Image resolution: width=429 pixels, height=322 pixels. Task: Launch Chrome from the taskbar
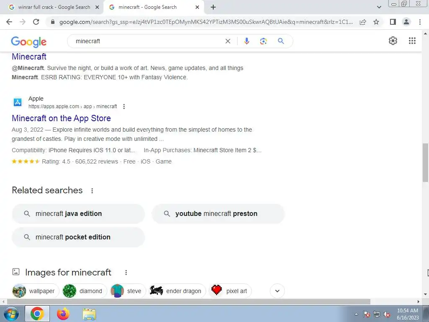pyautogui.click(x=37, y=314)
